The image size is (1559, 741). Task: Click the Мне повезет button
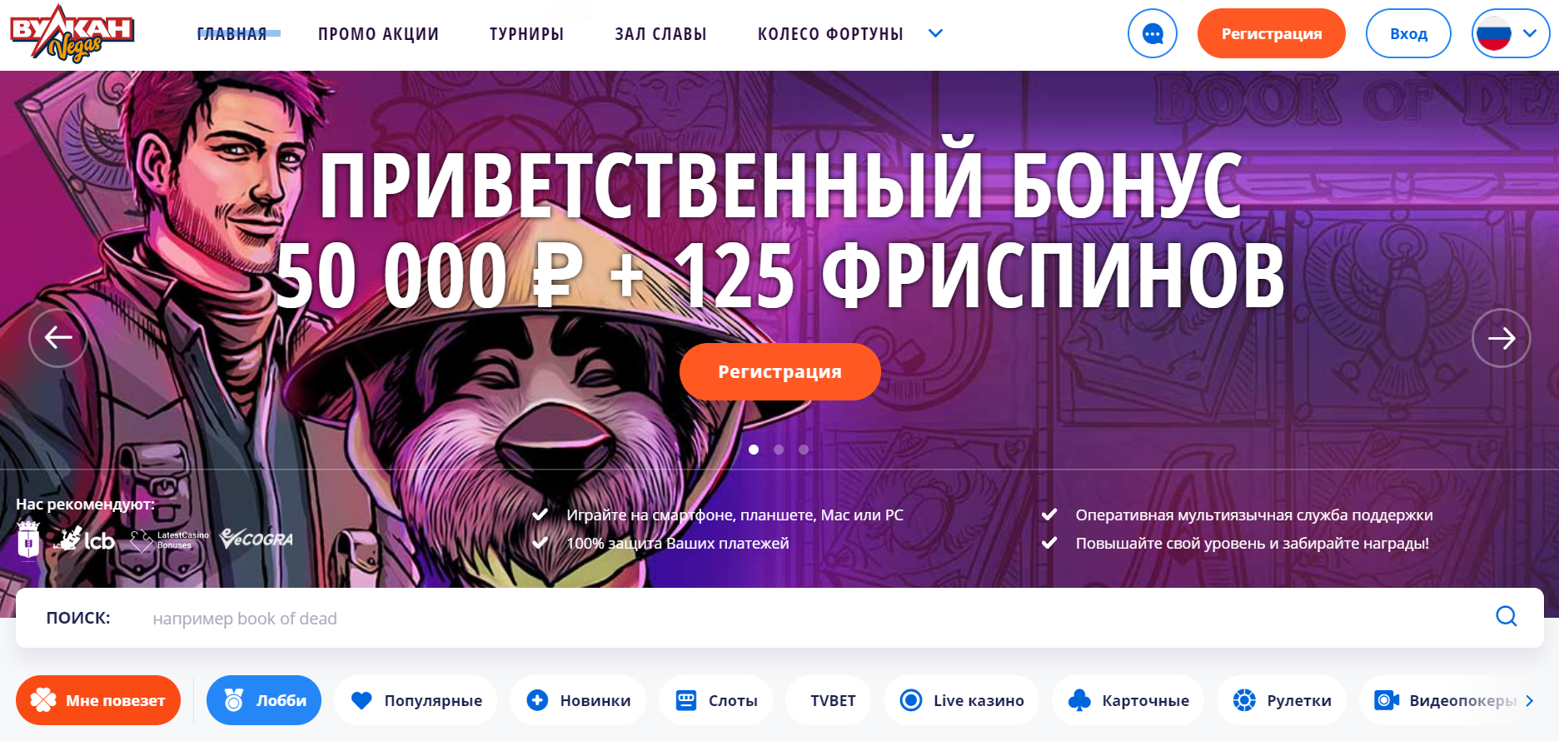98,700
